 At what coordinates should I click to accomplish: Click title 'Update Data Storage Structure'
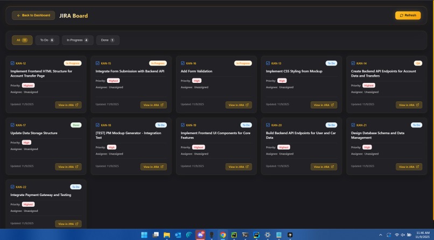pos(34,133)
